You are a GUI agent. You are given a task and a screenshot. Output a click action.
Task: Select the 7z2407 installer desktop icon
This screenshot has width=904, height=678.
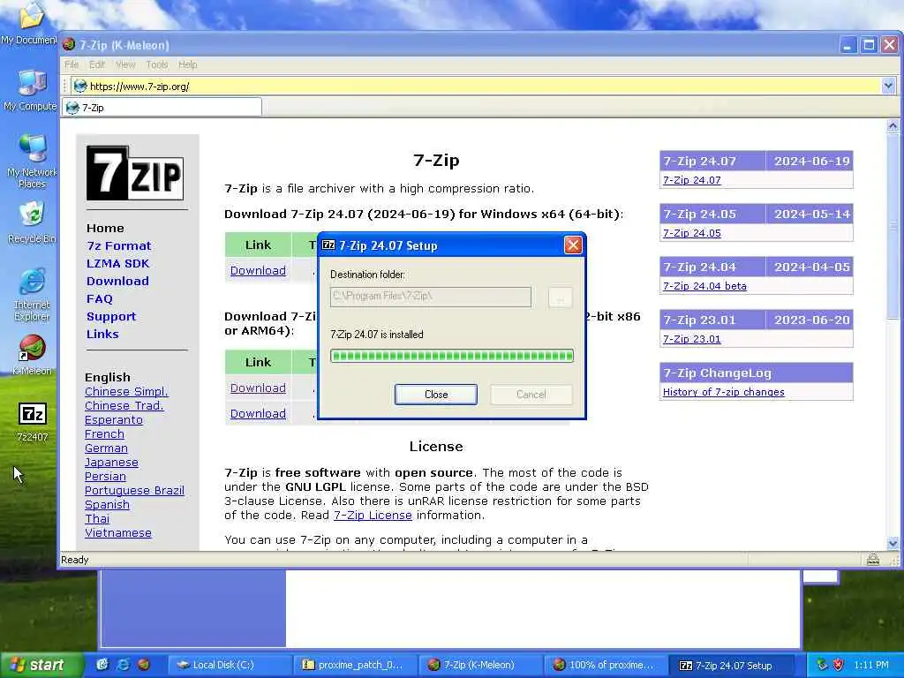click(33, 422)
